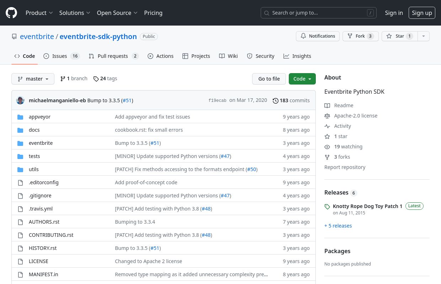Screen dimensions: 441x284
Task: Click the star icon next to 1 star
Action: [x=327, y=136]
